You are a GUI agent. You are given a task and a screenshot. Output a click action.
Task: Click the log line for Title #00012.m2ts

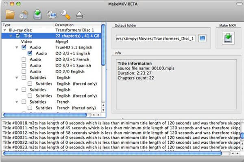122,133
